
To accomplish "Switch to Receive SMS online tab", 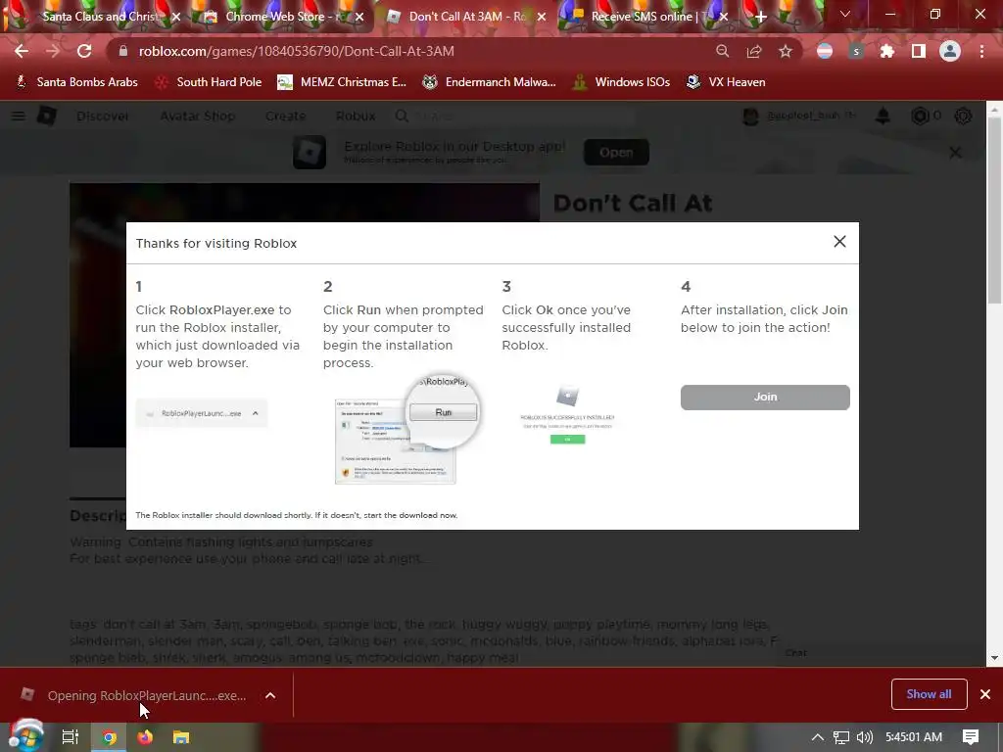I will pos(647,17).
